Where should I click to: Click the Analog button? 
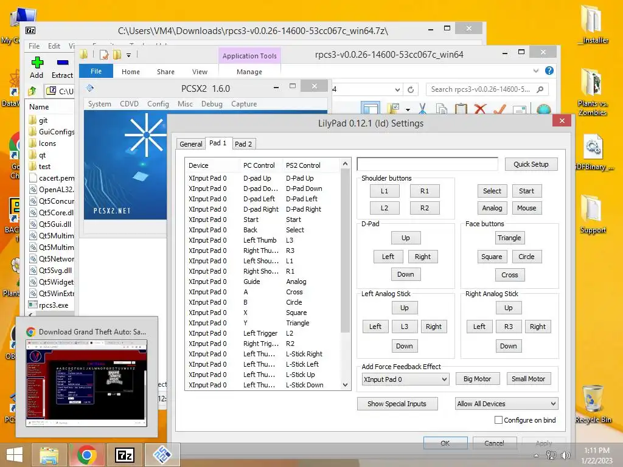click(x=492, y=208)
